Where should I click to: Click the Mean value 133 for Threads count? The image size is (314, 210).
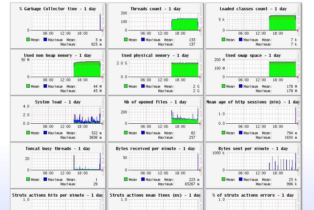pos(192,40)
